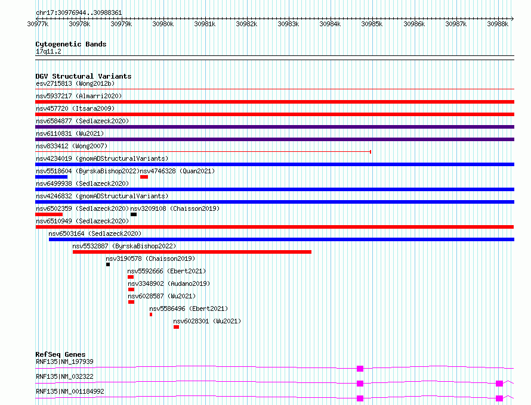Click nsv3190578 (Chaisson2019) label
The image size is (531, 405).
pyautogui.click(x=150, y=258)
